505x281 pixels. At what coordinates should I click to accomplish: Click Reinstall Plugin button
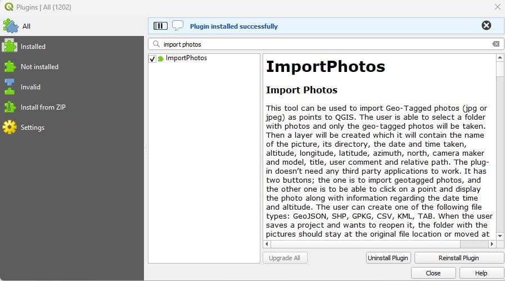(x=459, y=258)
